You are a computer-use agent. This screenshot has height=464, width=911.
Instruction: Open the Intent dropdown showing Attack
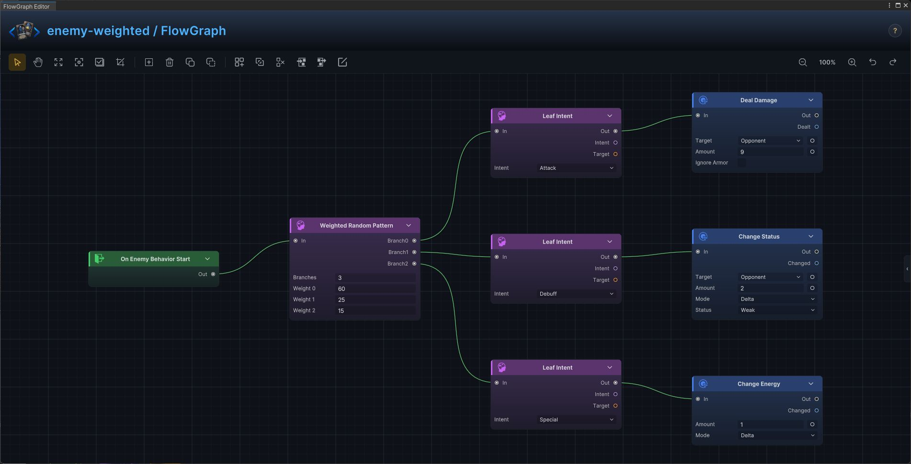point(576,168)
